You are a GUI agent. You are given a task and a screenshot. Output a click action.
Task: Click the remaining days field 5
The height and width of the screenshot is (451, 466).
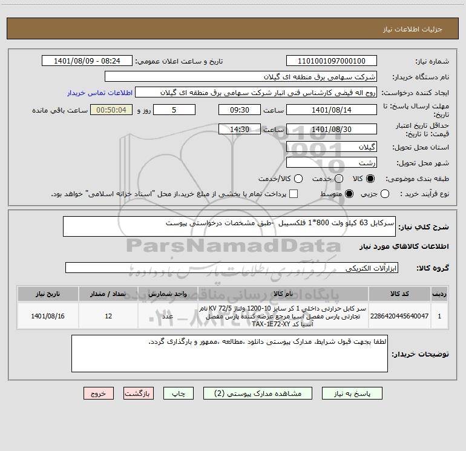tap(174, 110)
